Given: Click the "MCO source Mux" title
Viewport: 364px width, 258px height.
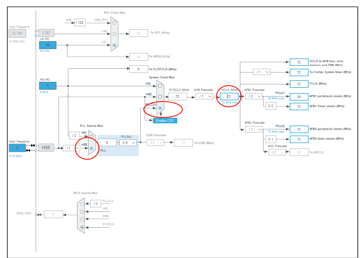Looking at the screenshot, I should (86, 193).
